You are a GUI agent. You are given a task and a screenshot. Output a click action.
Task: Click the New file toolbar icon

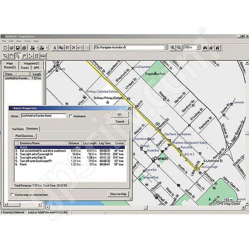click(5, 48)
